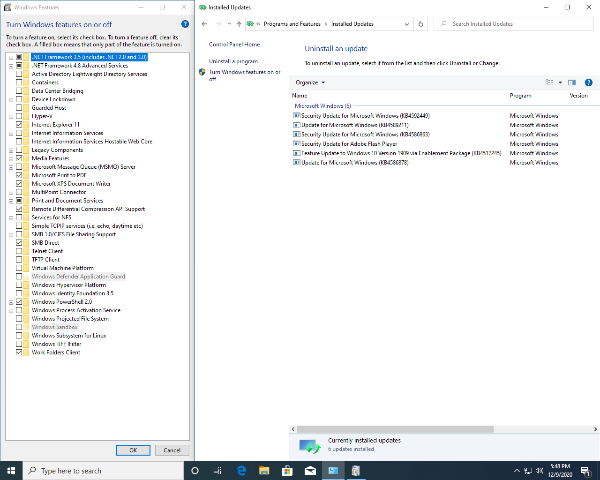Select Security Update KB4586863 row

point(365,135)
